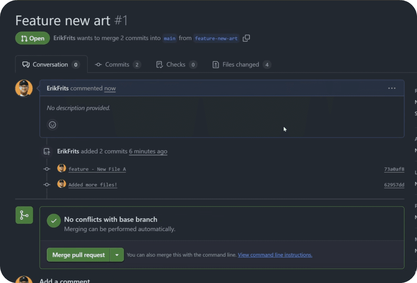The image size is (417, 283).
Task: Expand the merge method dropdown arrow
Action: (117, 255)
